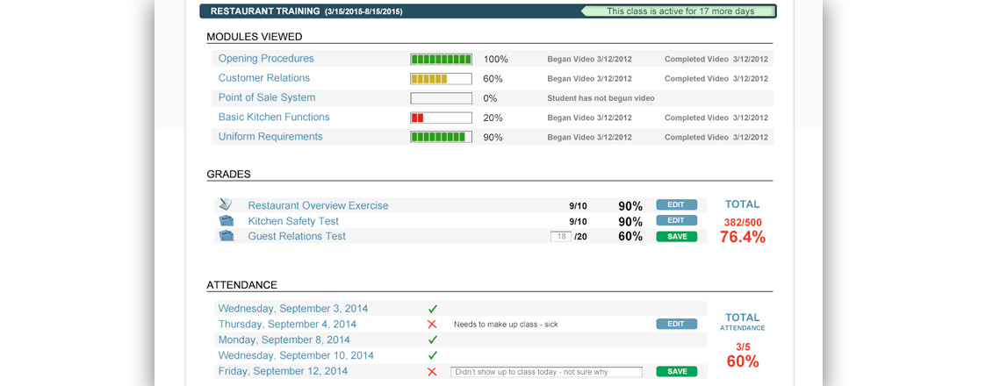
Task: Click the Basic Kitchen Functions red progress bar
Action: pyautogui.click(x=442, y=118)
